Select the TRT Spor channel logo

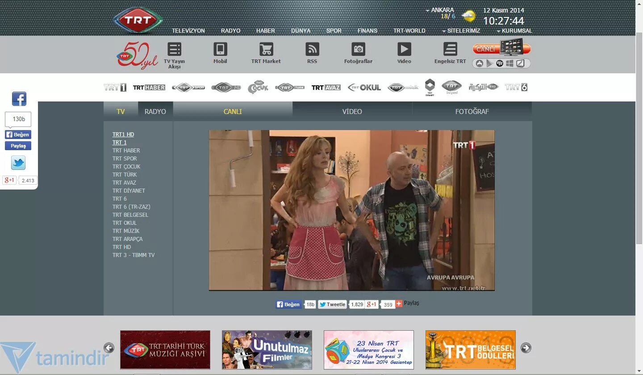(188, 88)
